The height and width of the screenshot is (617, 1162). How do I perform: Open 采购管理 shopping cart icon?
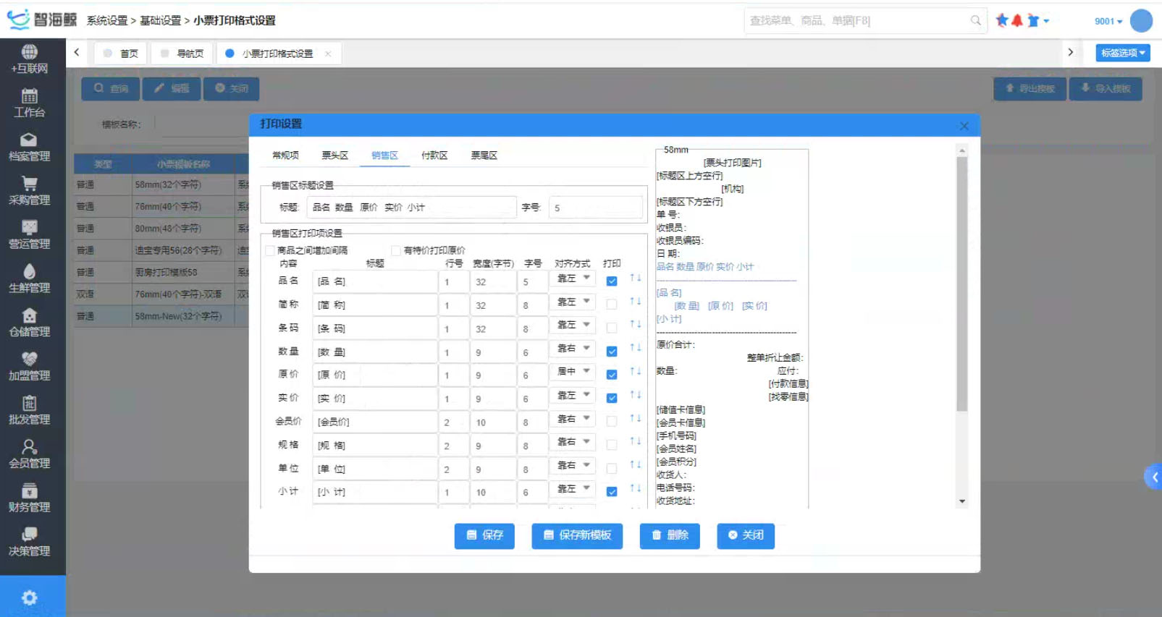[30, 184]
